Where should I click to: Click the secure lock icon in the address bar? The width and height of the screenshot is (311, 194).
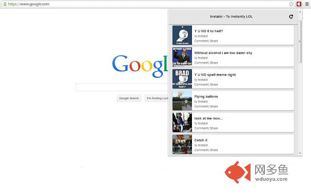(5, 4)
